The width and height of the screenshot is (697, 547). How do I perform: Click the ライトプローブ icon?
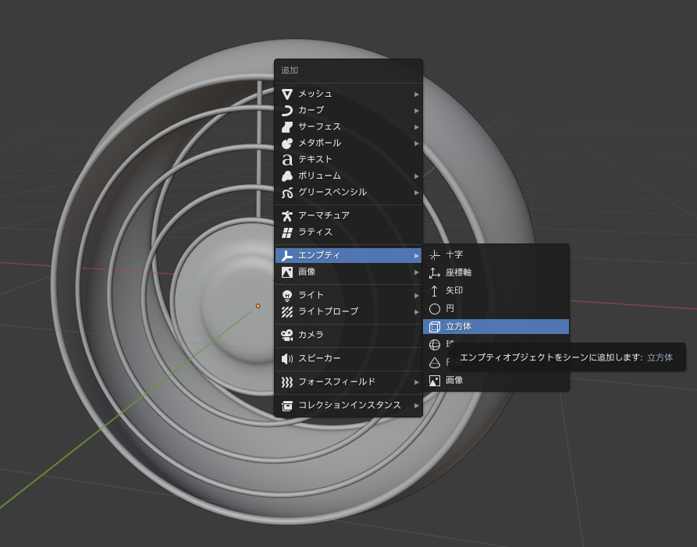(x=287, y=312)
